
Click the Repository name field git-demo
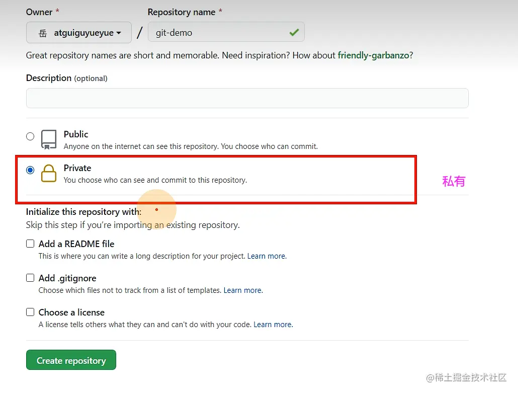226,32
